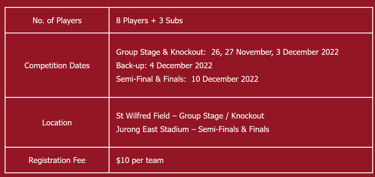Select the '$10 per team' text
Screen dimensions: 375x177
tap(140, 160)
